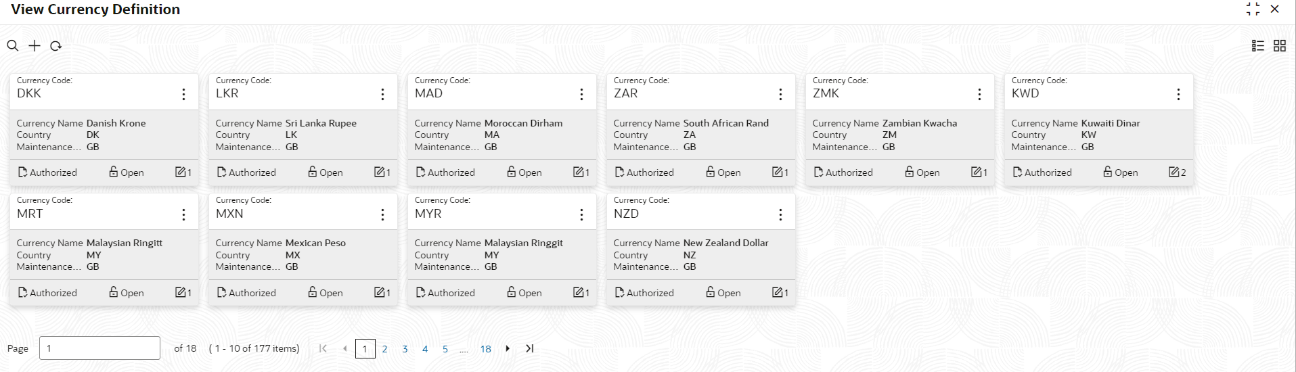Click the Authorized document icon on ZAR card
The width and height of the screenshot is (1296, 372).
coord(619,172)
